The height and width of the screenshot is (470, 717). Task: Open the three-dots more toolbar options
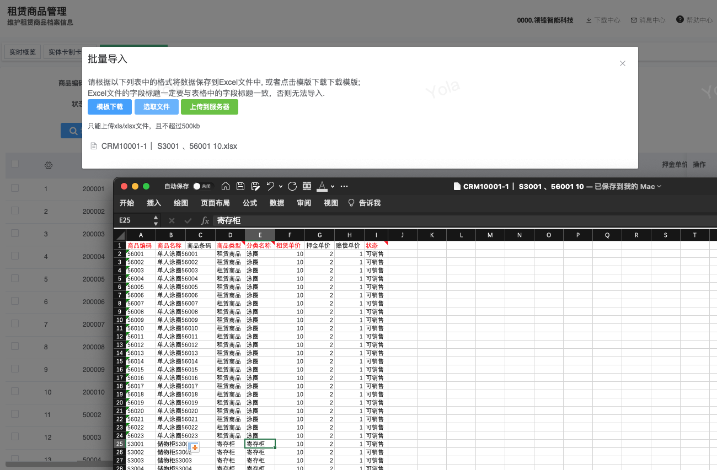pos(344,186)
